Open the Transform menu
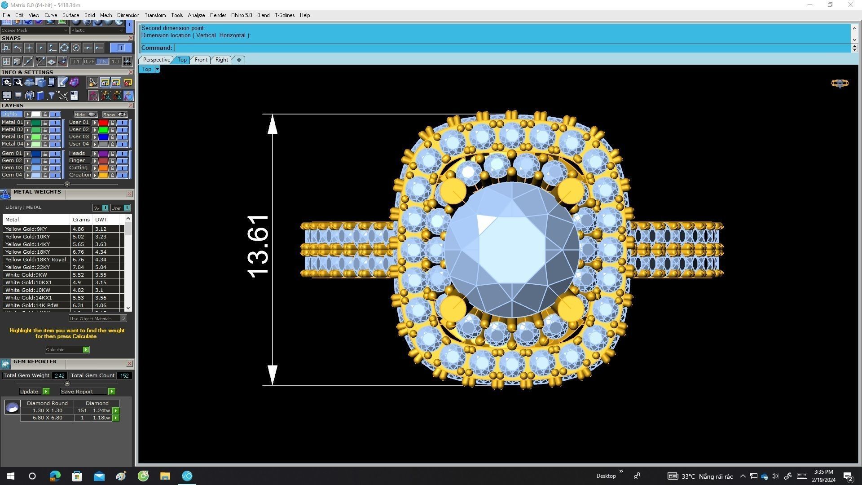Viewport: 862px width, 485px height. [x=155, y=15]
